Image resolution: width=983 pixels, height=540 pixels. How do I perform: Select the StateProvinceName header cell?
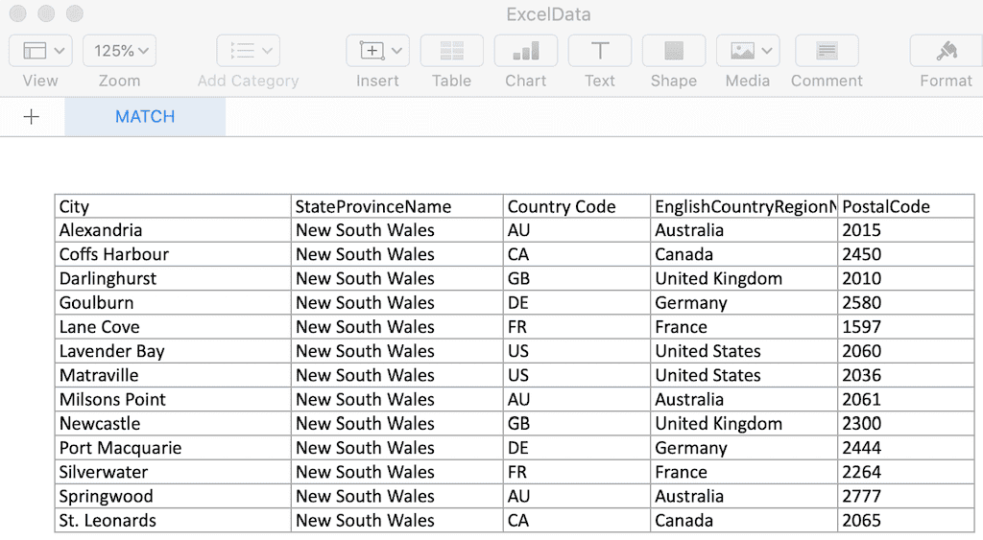396,206
